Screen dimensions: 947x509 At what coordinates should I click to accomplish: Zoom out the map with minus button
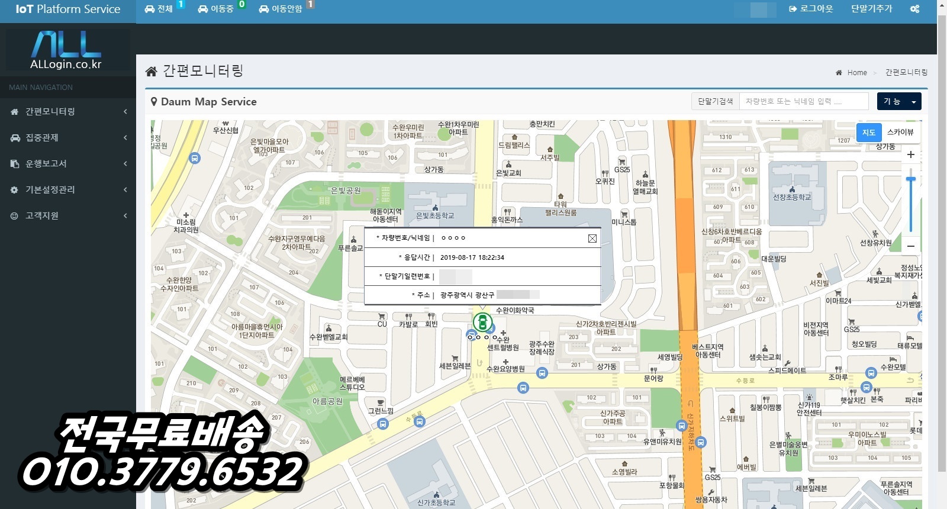[x=911, y=246]
